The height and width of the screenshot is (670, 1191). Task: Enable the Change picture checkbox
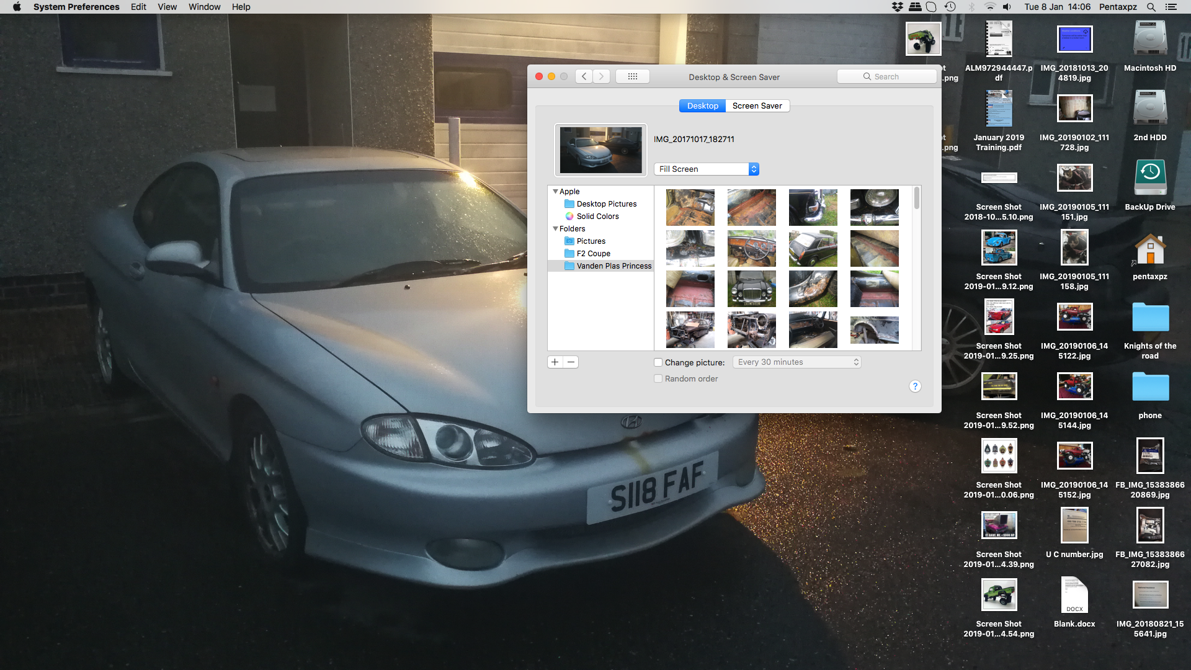tap(658, 362)
